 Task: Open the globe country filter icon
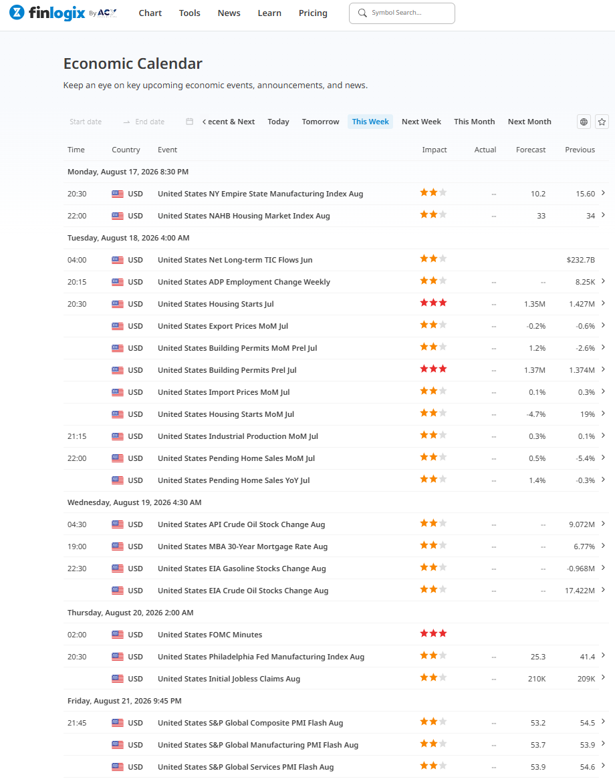(584, 122)
